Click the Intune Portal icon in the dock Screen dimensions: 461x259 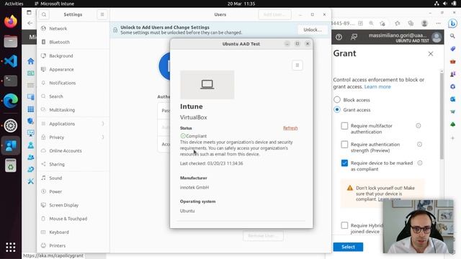click(x=11, y=145)
